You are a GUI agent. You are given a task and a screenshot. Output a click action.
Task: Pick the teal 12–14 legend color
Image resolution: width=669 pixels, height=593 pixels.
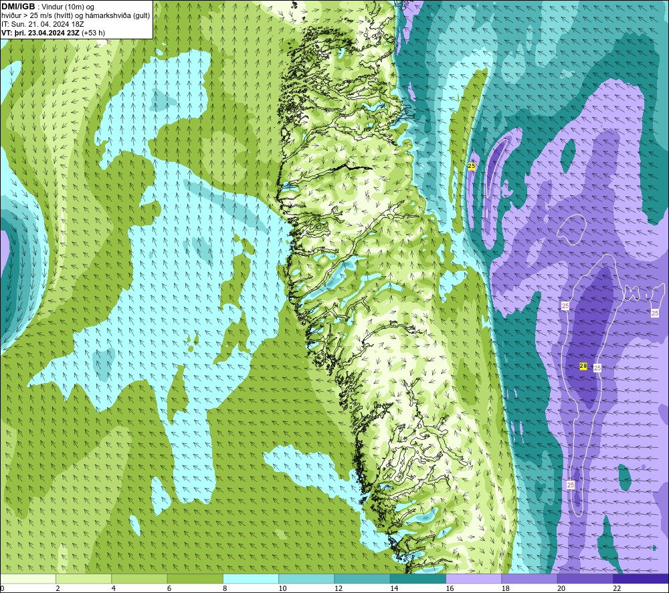(x=362, y=578)
